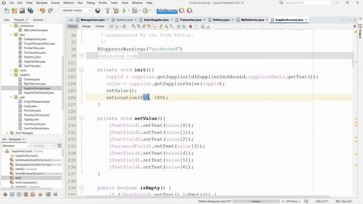Click the first Navigator filter icon at bottom
The height and width of the screenshot is (204, 363).
click(5, 194)
